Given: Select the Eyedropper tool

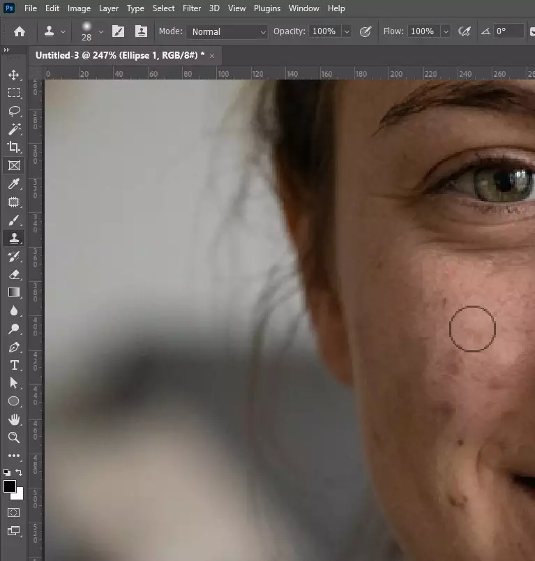Looking at the screenshot, I should (x=14, y=184).
